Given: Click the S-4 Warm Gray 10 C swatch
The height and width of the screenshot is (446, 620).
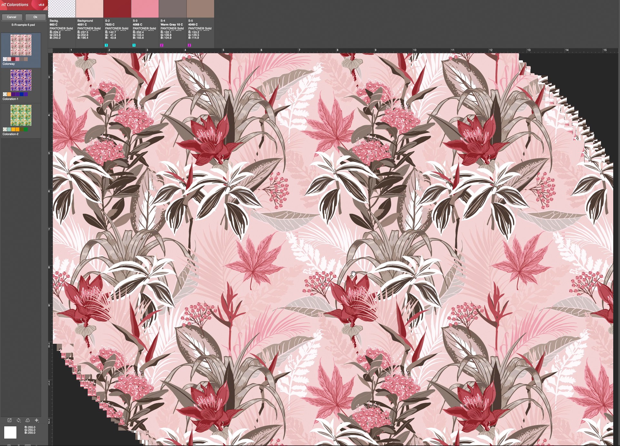Looking at the screenshot, I should pyautogui.click(x=172, y=9).
